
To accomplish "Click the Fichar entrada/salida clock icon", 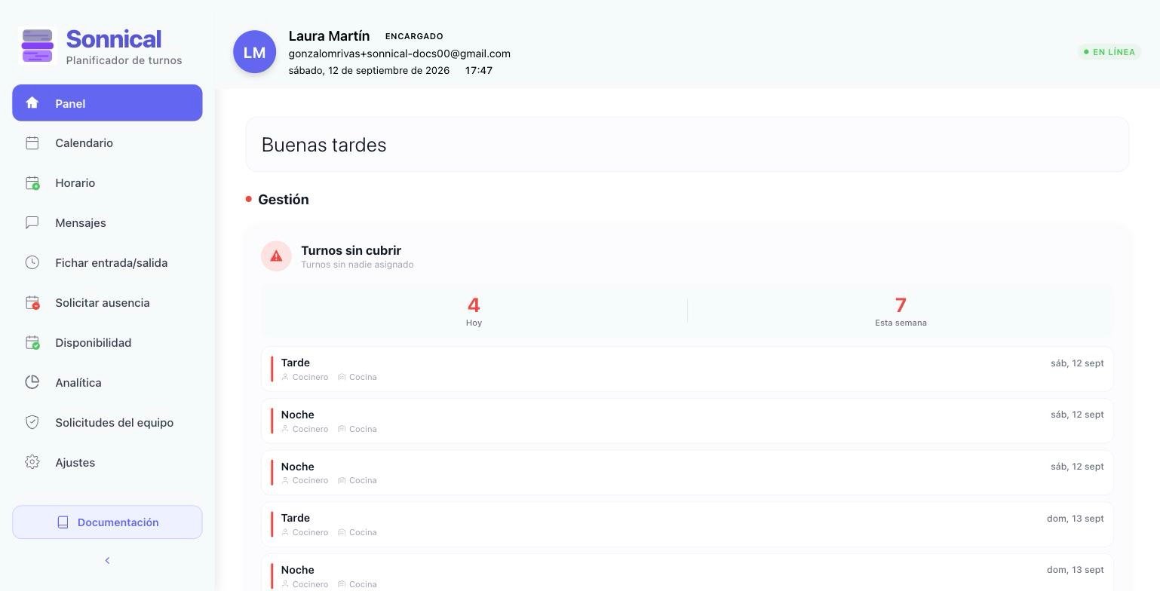I will 32,262.
